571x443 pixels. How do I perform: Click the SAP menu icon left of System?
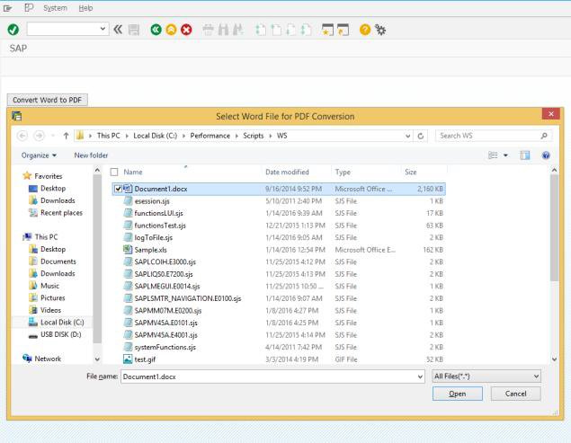point(29,8)
